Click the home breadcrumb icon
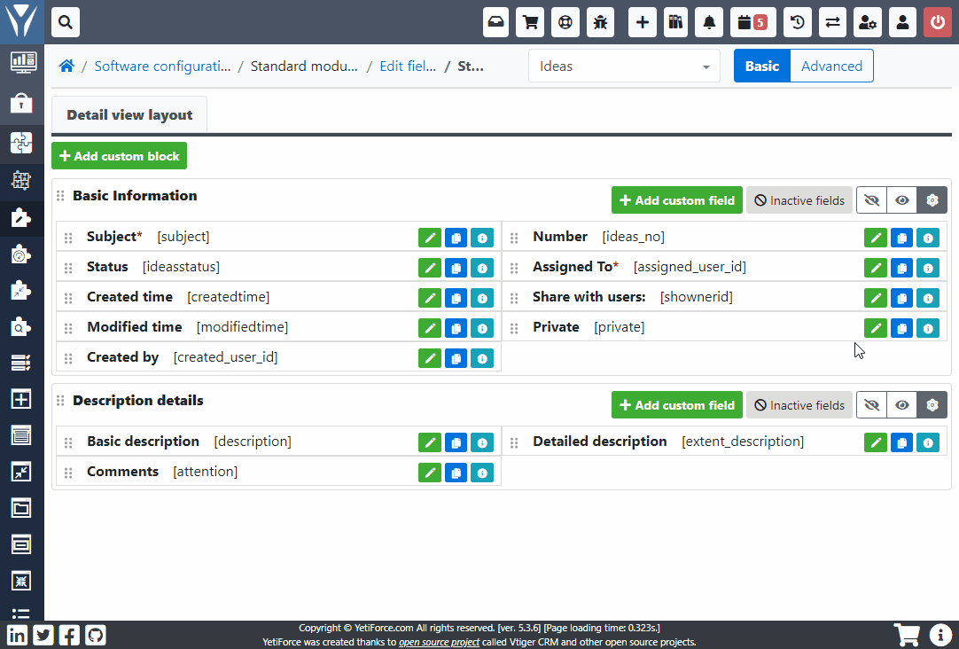Screen dimensions: 959x649 pos(66,66)
